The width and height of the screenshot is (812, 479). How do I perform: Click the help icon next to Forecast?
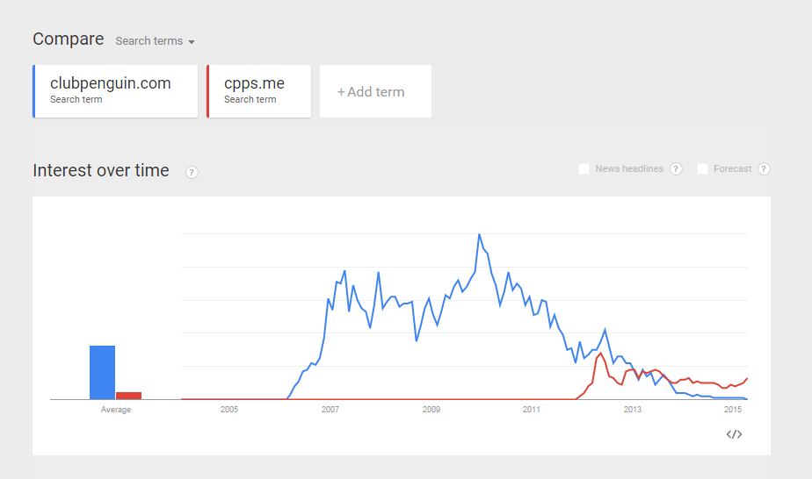pyautogui.click(x=764, y=169)
